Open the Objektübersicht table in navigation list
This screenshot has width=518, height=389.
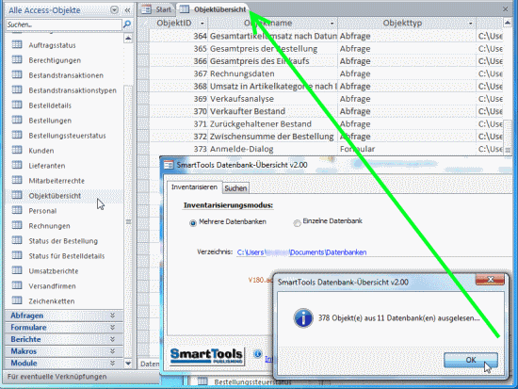coord(55,196)
